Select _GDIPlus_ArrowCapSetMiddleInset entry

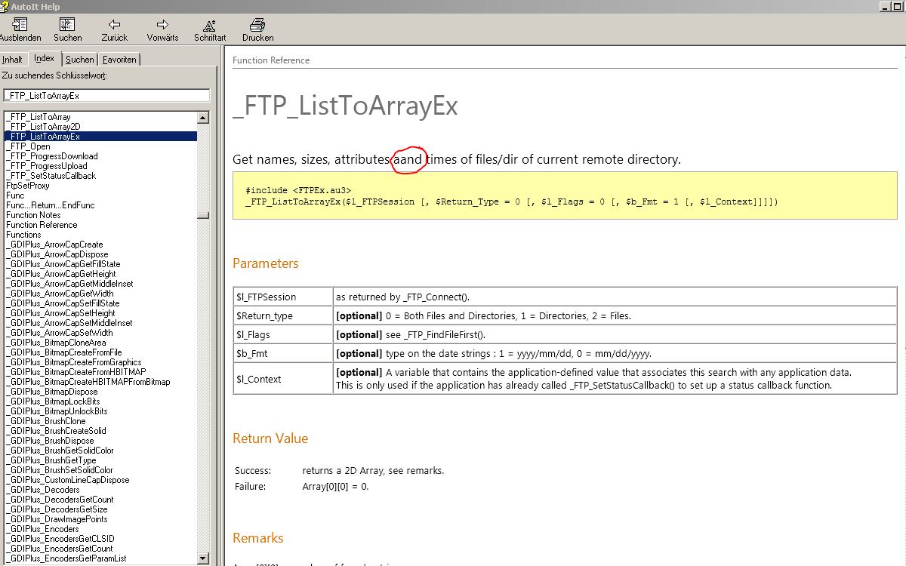[69, 323]
